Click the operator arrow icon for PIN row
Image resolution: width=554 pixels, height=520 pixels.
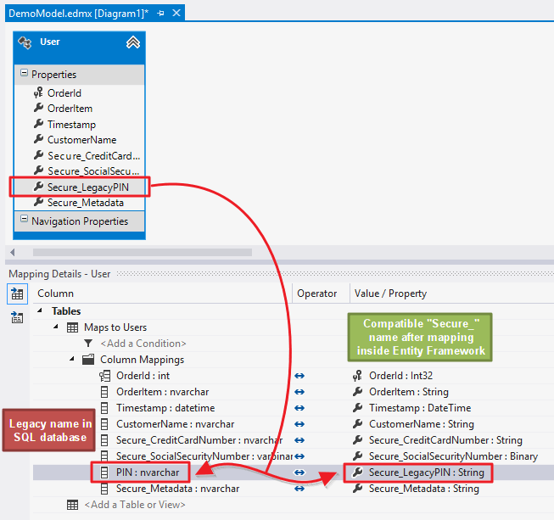[299, 472]
